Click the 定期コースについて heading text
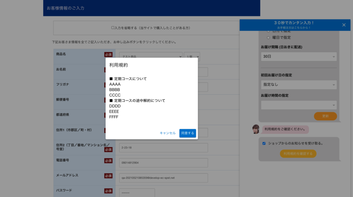Screen dimensions: 353x197 tap(130, 79)
